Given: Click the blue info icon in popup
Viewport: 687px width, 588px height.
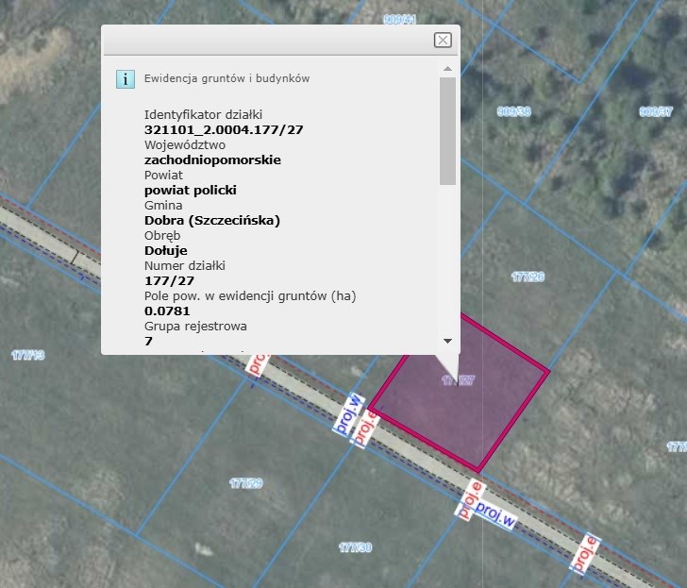Looking at the screenshot, I should [126, 78].
